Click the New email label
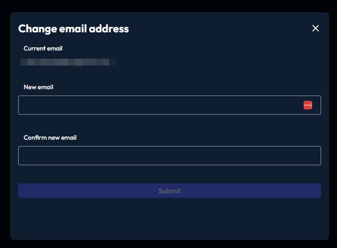Viewport: 337px width, 248px height. tap(38, 87)
